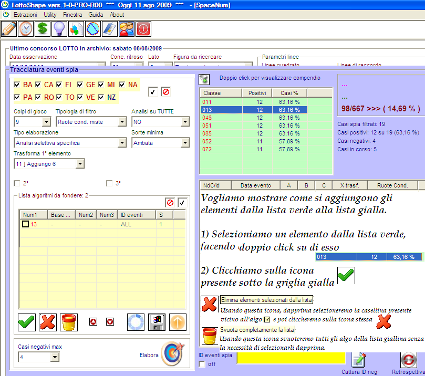This screenshot has width=425, height=376.
Task: Select the purple lightbulb toolbar icon
Action: (59, 29)
